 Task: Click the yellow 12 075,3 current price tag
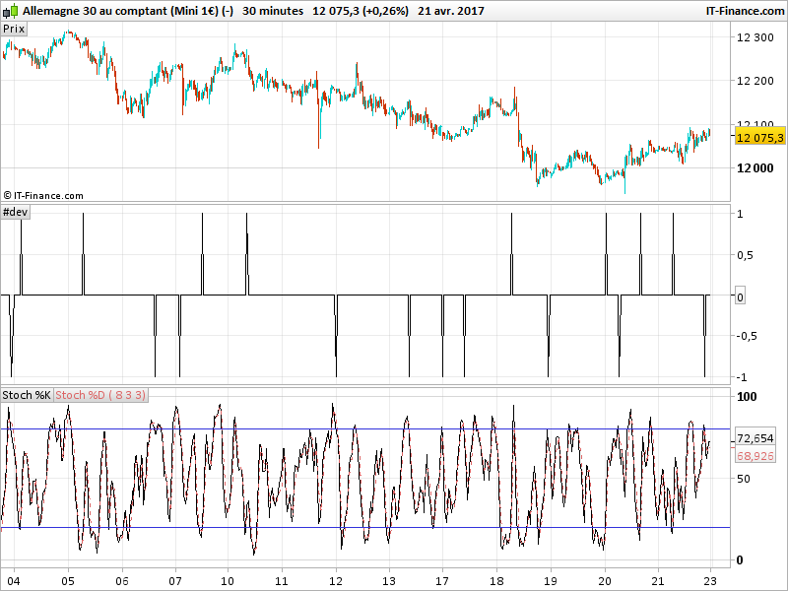coord(759,137)
